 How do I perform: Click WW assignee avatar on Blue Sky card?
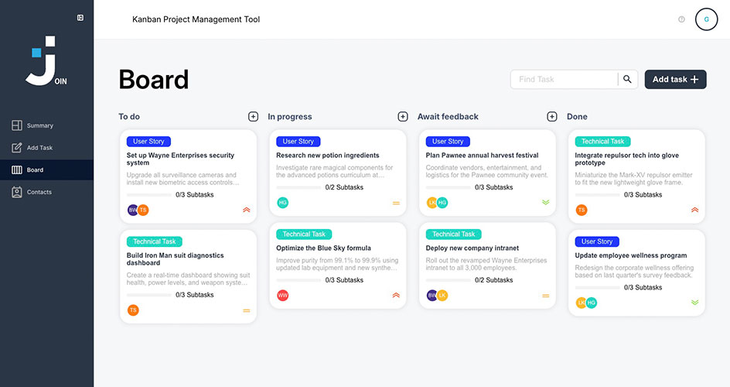click(x=282, y=295)
